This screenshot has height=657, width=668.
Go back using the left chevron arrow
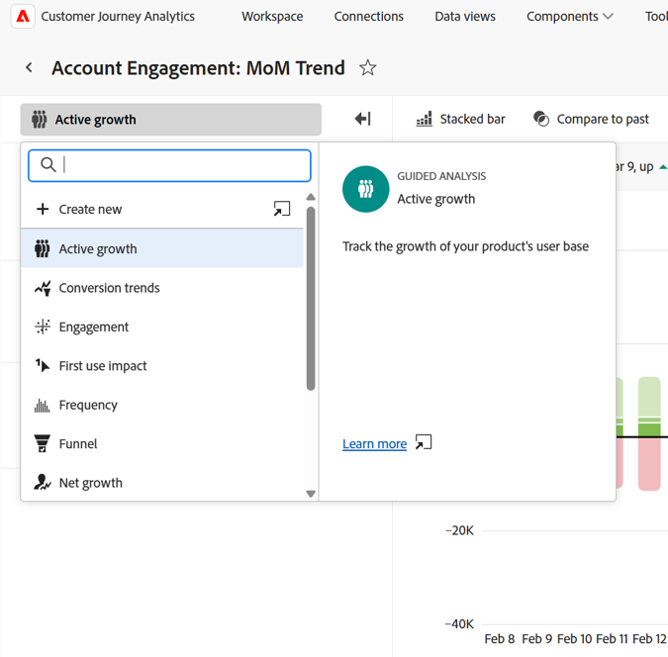[29, 67]
